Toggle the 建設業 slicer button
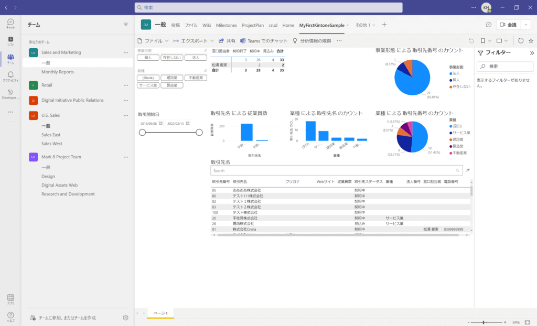The height and width of the screenshot is (326, 537). pos(172,78)
